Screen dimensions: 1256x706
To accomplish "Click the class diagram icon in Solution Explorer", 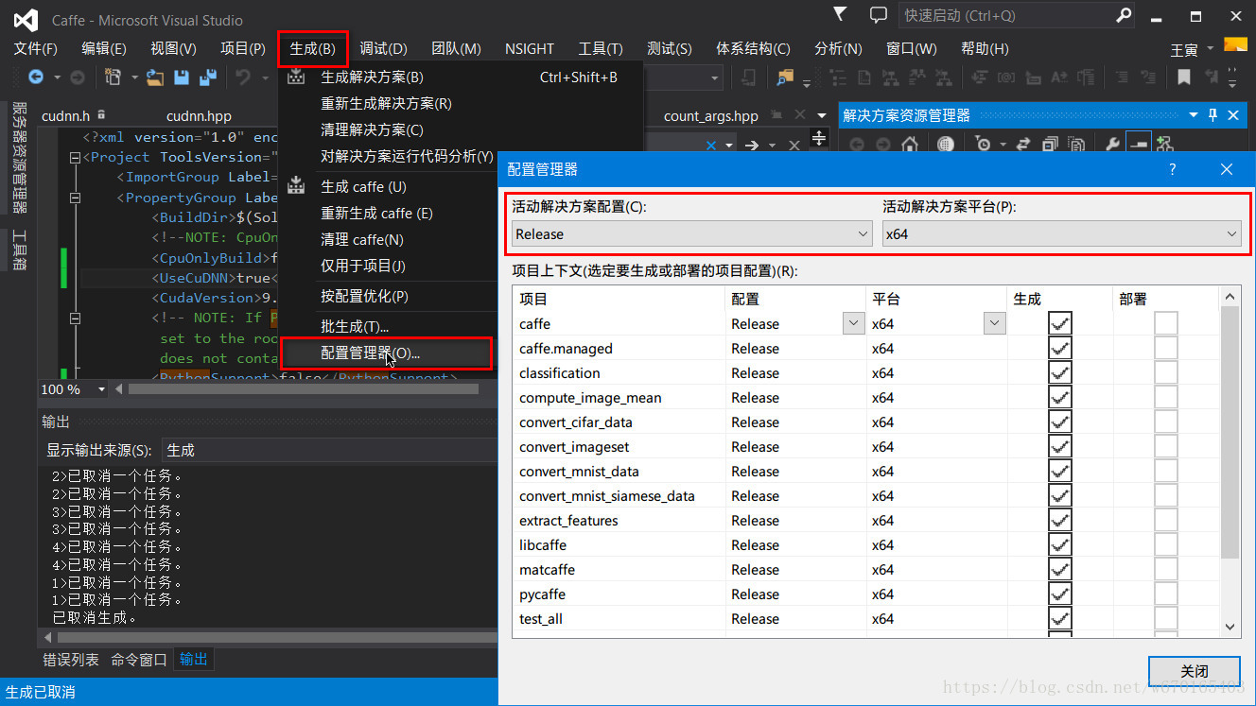I will pos(1164,145).
